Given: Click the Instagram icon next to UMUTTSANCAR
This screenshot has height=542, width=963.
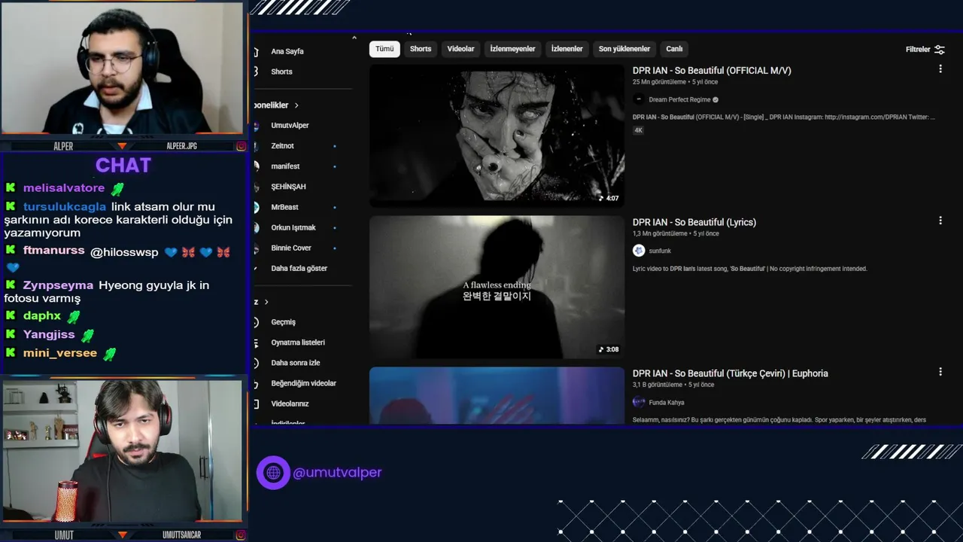Looking at the screenshot, I should point(241,535).
